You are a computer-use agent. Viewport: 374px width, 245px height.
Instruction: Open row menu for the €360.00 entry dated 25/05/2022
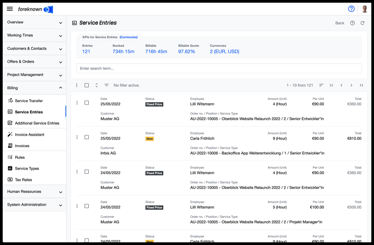point(77,103)
